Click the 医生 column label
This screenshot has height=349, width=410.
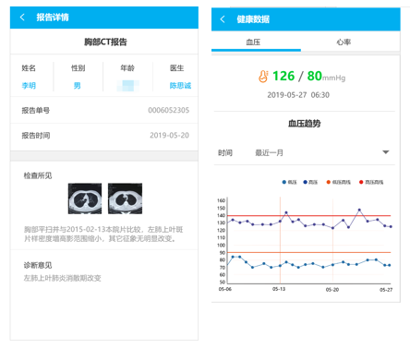[x=176, y=68]
